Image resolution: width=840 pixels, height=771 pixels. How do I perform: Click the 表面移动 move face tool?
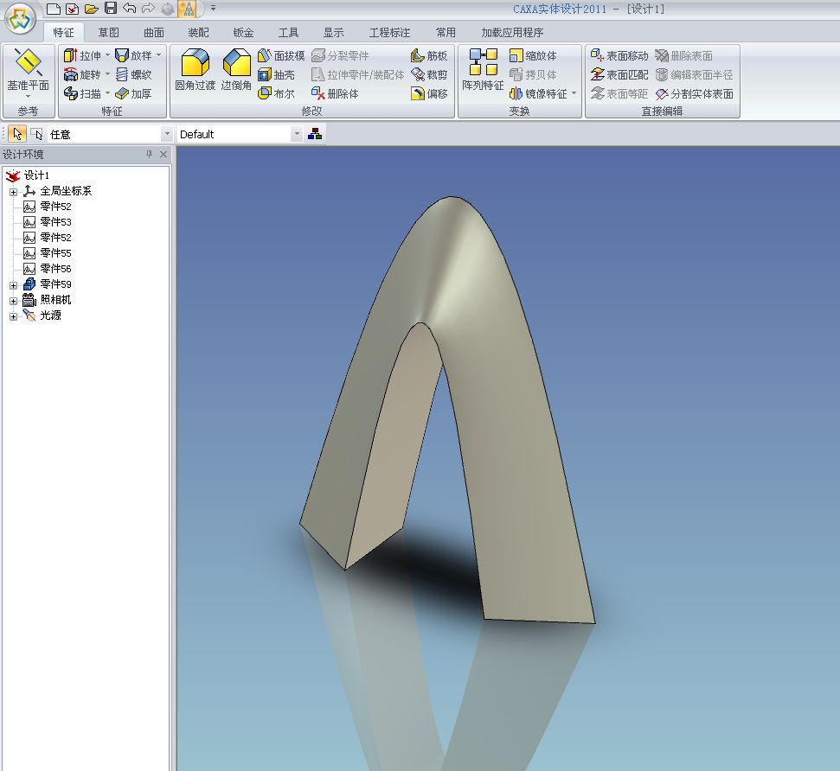tap(619, 55)
